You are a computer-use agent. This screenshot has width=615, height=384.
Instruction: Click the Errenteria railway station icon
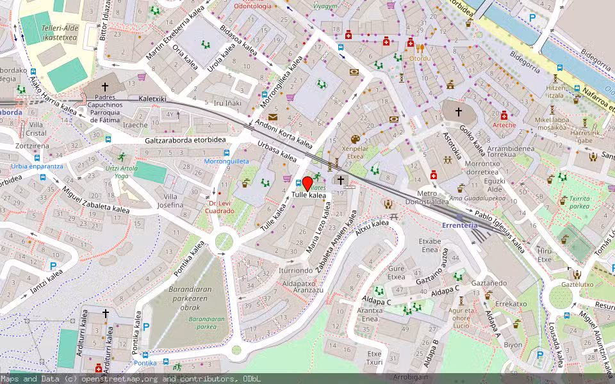[x=459, y=217]
